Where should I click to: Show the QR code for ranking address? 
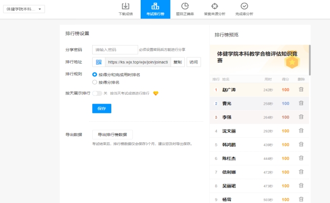pos(99,62)
